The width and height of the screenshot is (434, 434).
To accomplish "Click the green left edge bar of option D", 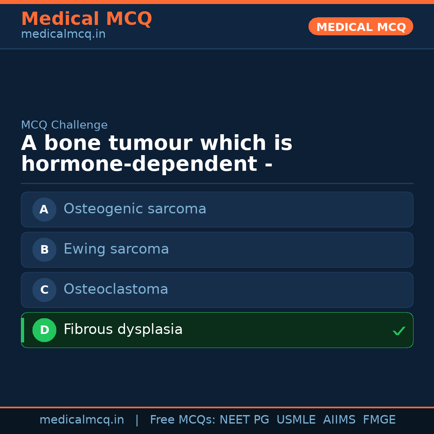I will (x=22, y=330).
